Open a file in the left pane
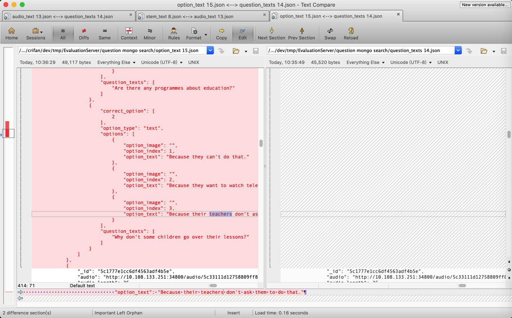Image resolution: width=512 pixels, height=318 pixels. coord(236,51)
